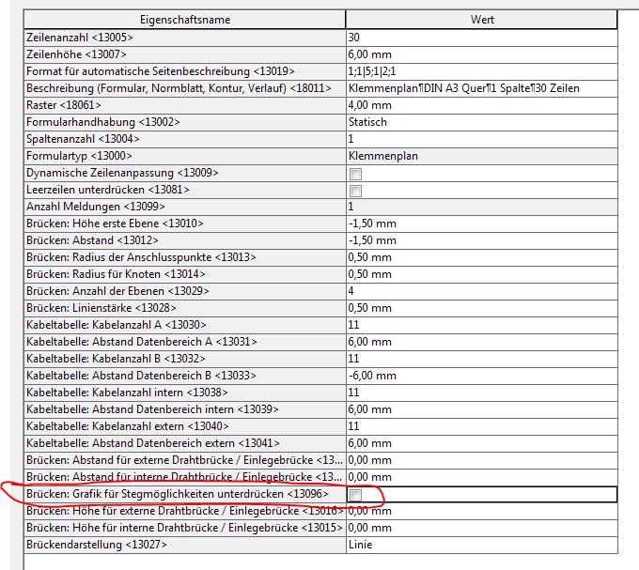Image resolution: width=639 pixels, height=570 pixels.
Task: Select the value 1;1|5;1|2;1
Action: point(482,71)
